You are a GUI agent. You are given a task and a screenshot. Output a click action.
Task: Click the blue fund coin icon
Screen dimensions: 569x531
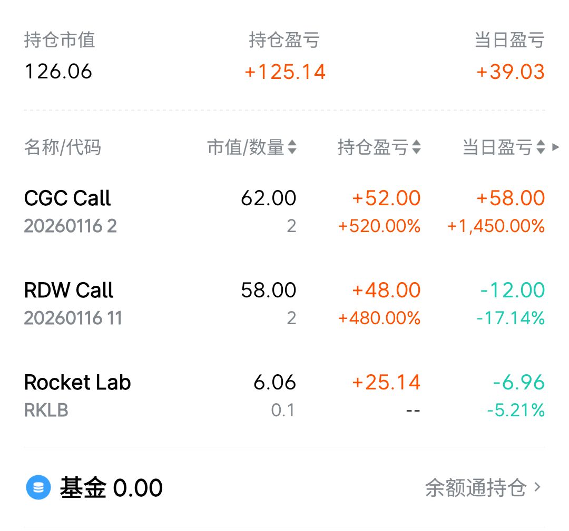38,488
